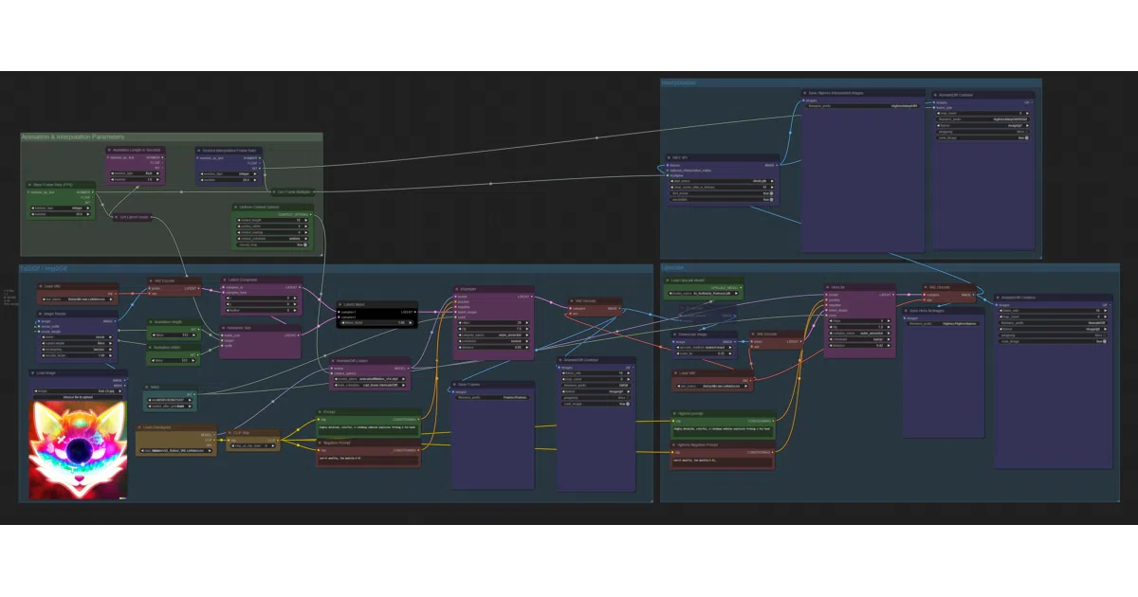Toggle closed_loop in Uniform Context Options
Viewport: 1138px width, 597px height.
tap(272, 244)
